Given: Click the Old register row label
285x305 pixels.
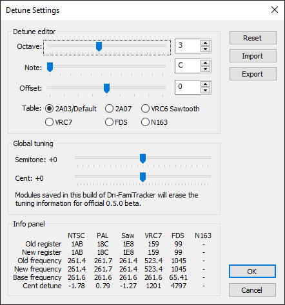Looking at the screenshot, I should pos(43,244).
